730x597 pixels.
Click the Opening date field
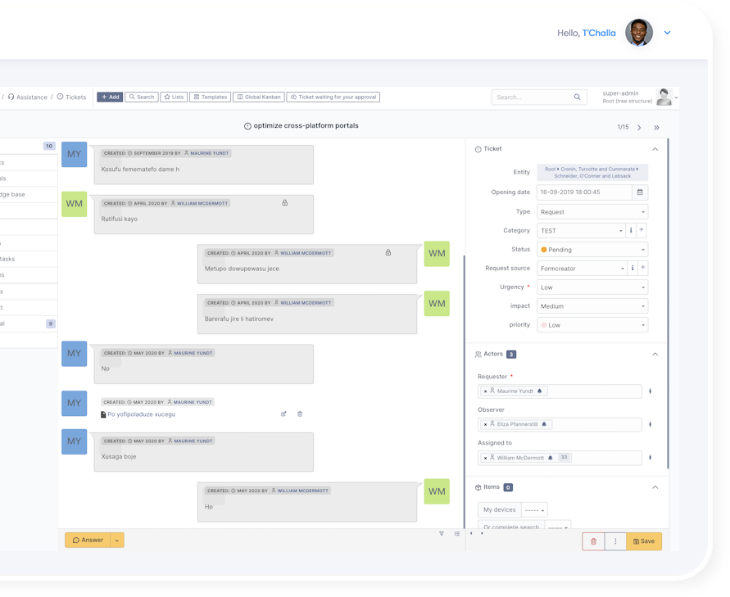click(x=584, y=192)
